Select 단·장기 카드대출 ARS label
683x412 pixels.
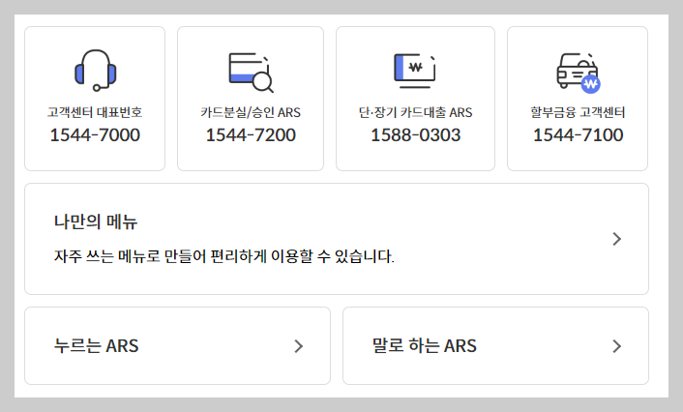pos(415,112)
